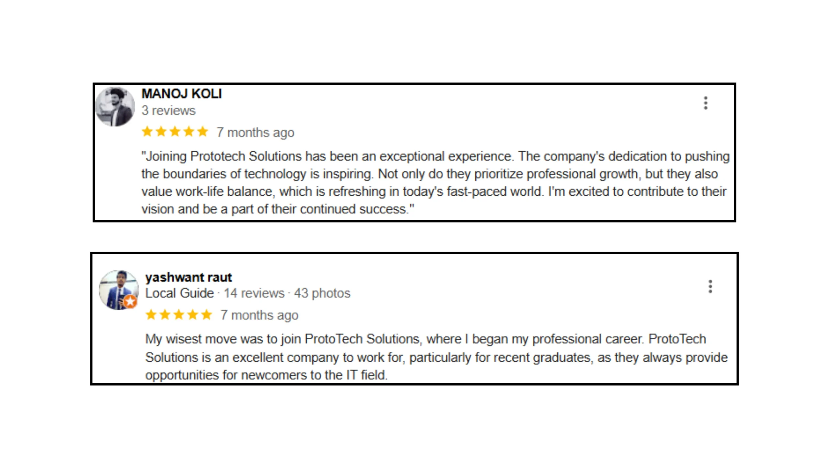Image resolution: width=829 pixels, height=468 pixels.
Task: Select yashwant raut's profile picture
Action: (x=119, y=289)
